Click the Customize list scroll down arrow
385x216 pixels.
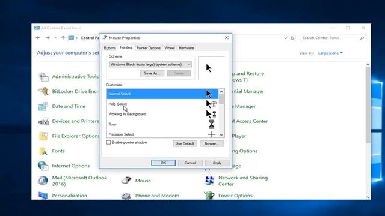coord(221,135)
